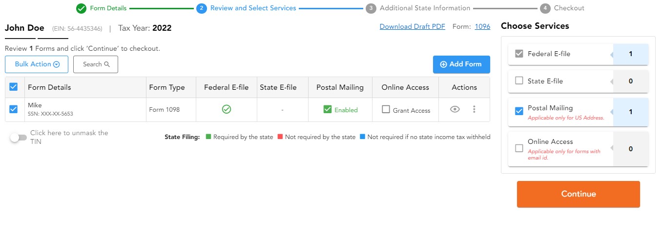Click the green Federal E-file check icon for Mike

point(227,110)
